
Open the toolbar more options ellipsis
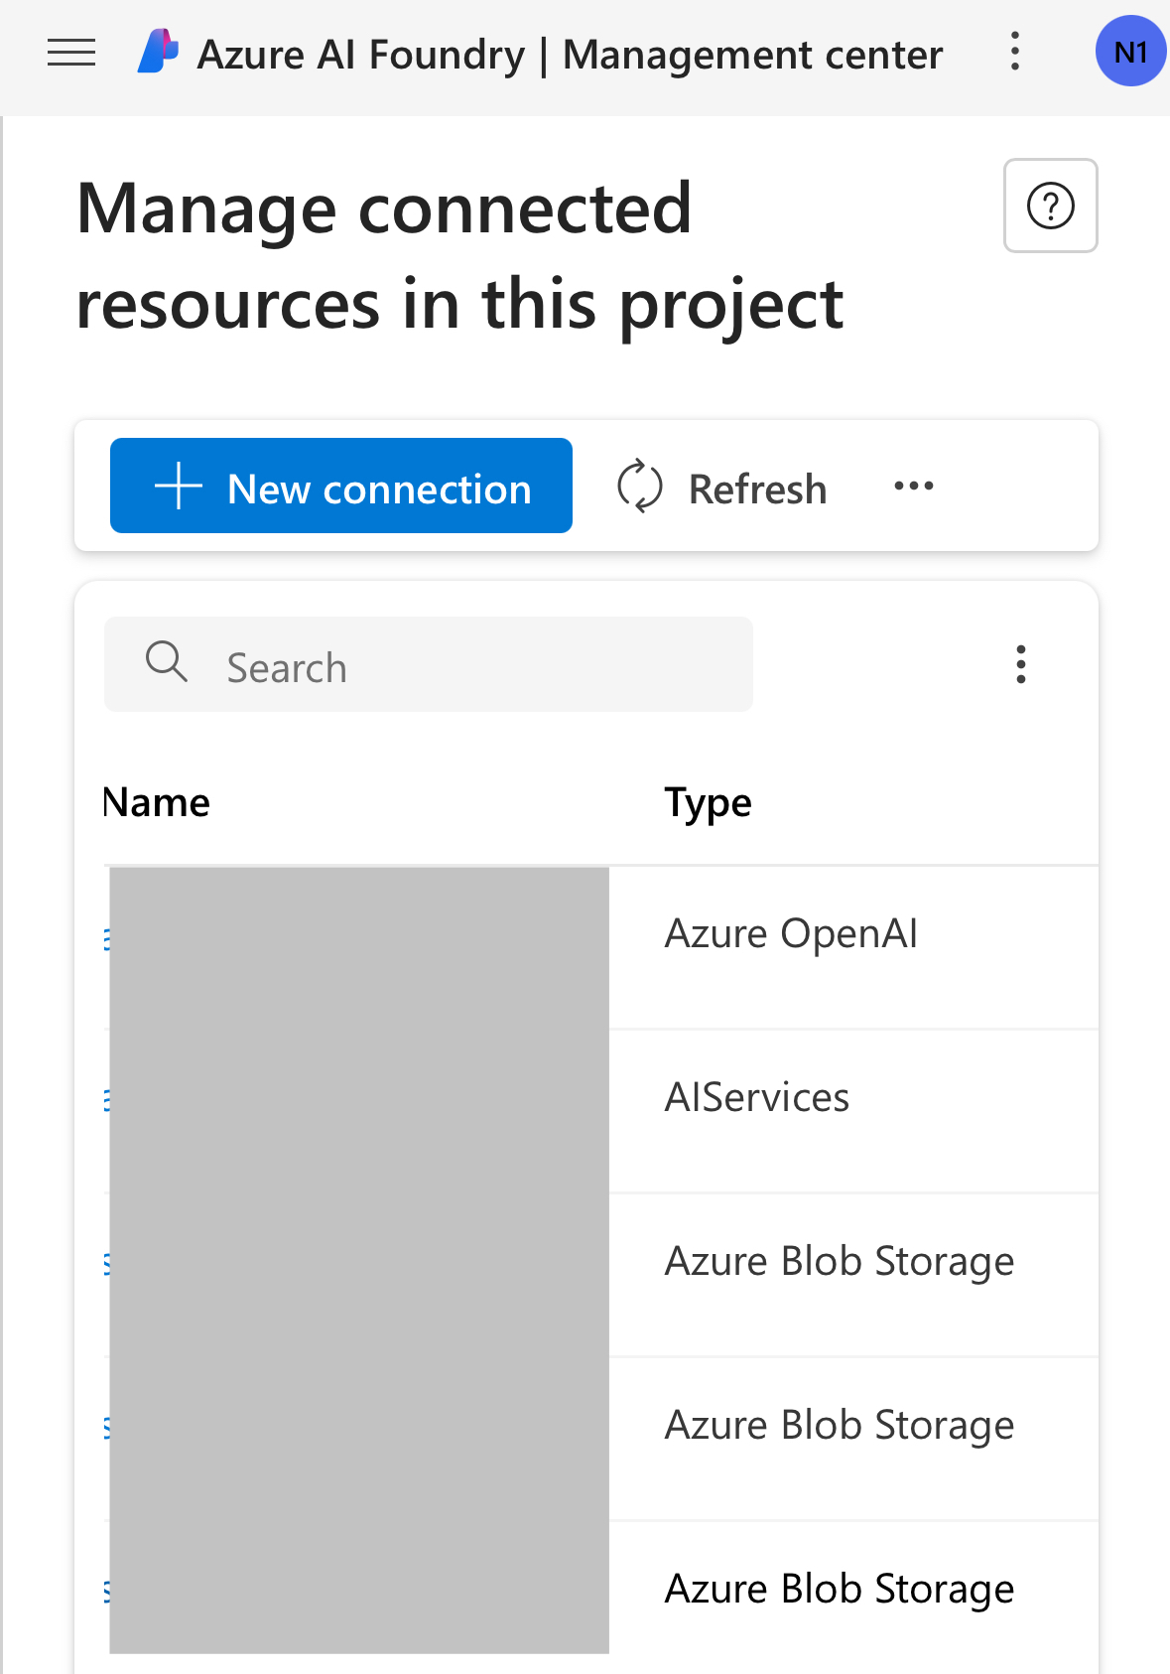[x=914, y=486]
